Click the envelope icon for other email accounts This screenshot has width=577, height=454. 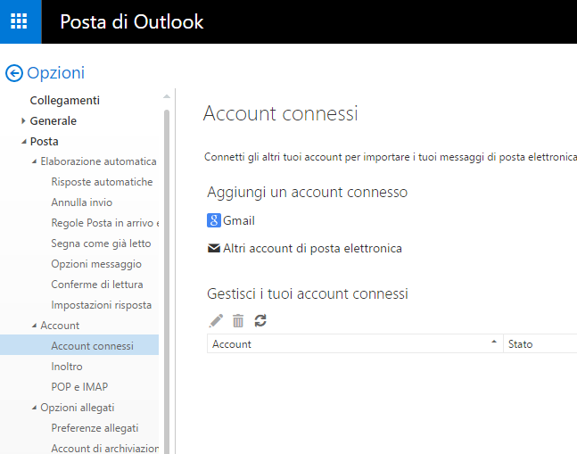tap(214, 248)
